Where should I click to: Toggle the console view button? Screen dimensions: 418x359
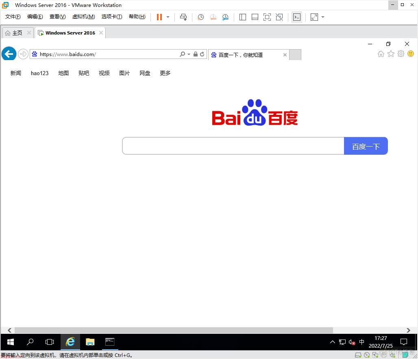point(297,17)
